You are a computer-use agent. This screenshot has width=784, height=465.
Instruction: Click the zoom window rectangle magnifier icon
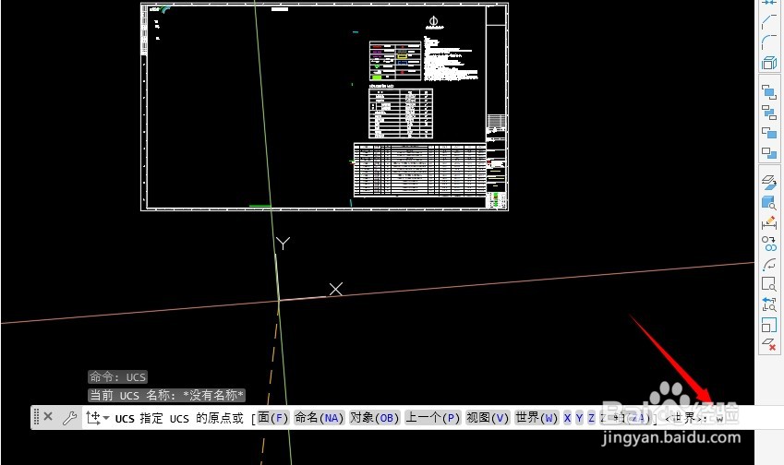pyautogui.click(x=769, y=283)
